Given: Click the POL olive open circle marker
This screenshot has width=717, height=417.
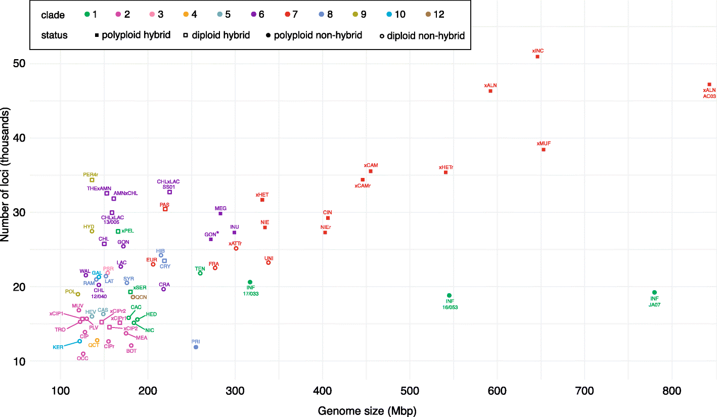Looking at the screenshot, I should coord(78,294).
